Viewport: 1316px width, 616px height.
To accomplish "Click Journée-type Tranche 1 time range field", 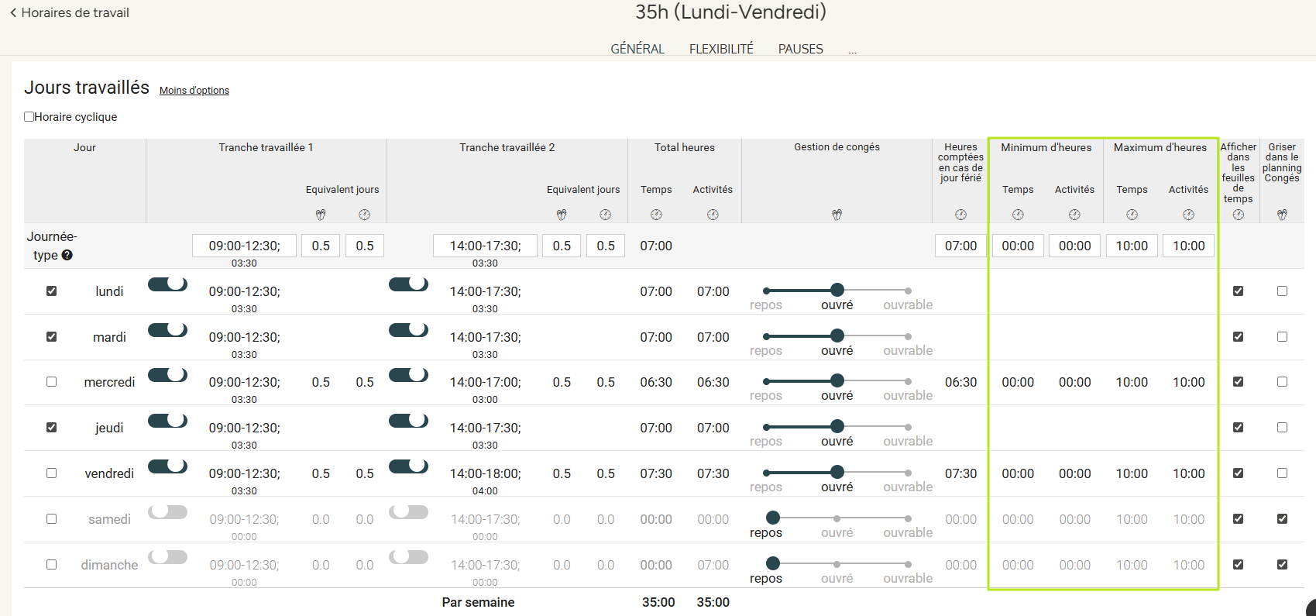I will [x=244, y=246].
